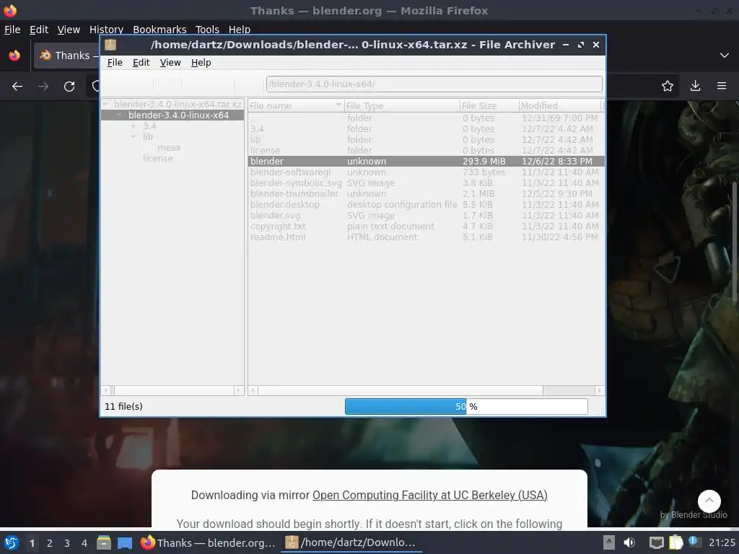Image resolution: width=739 pixels, height=554 pixels.
Task: Collapse the lib folder tree node
Action: coord(134,136)
